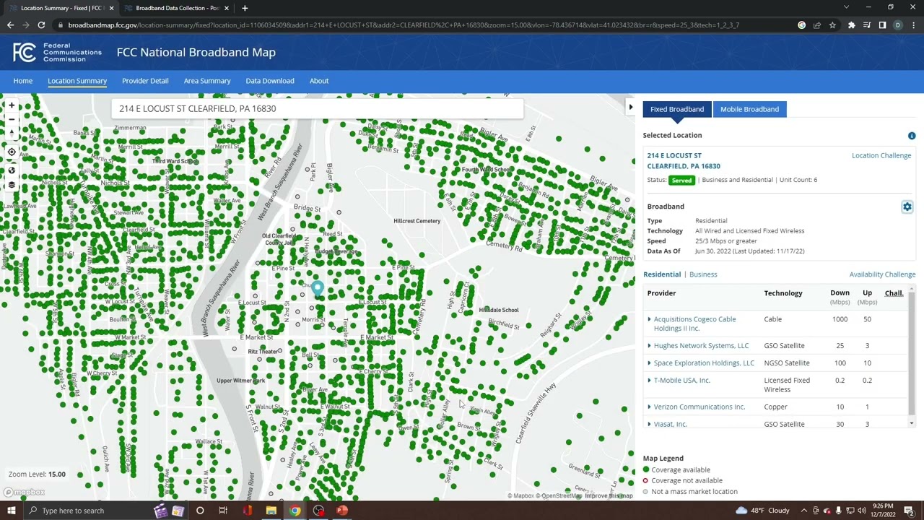Expand Hughes Network Systems row

click(x=649, y=346)
